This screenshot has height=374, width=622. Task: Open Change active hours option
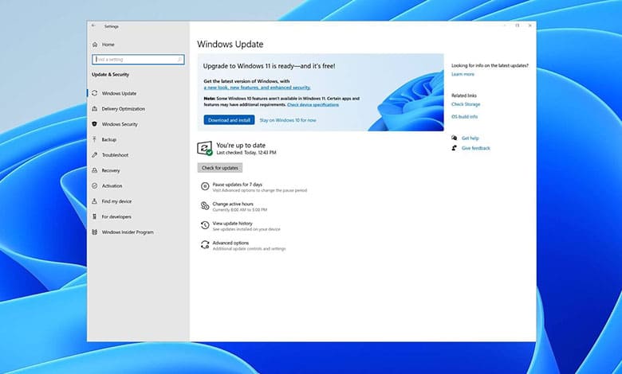(x=234, y=207)
